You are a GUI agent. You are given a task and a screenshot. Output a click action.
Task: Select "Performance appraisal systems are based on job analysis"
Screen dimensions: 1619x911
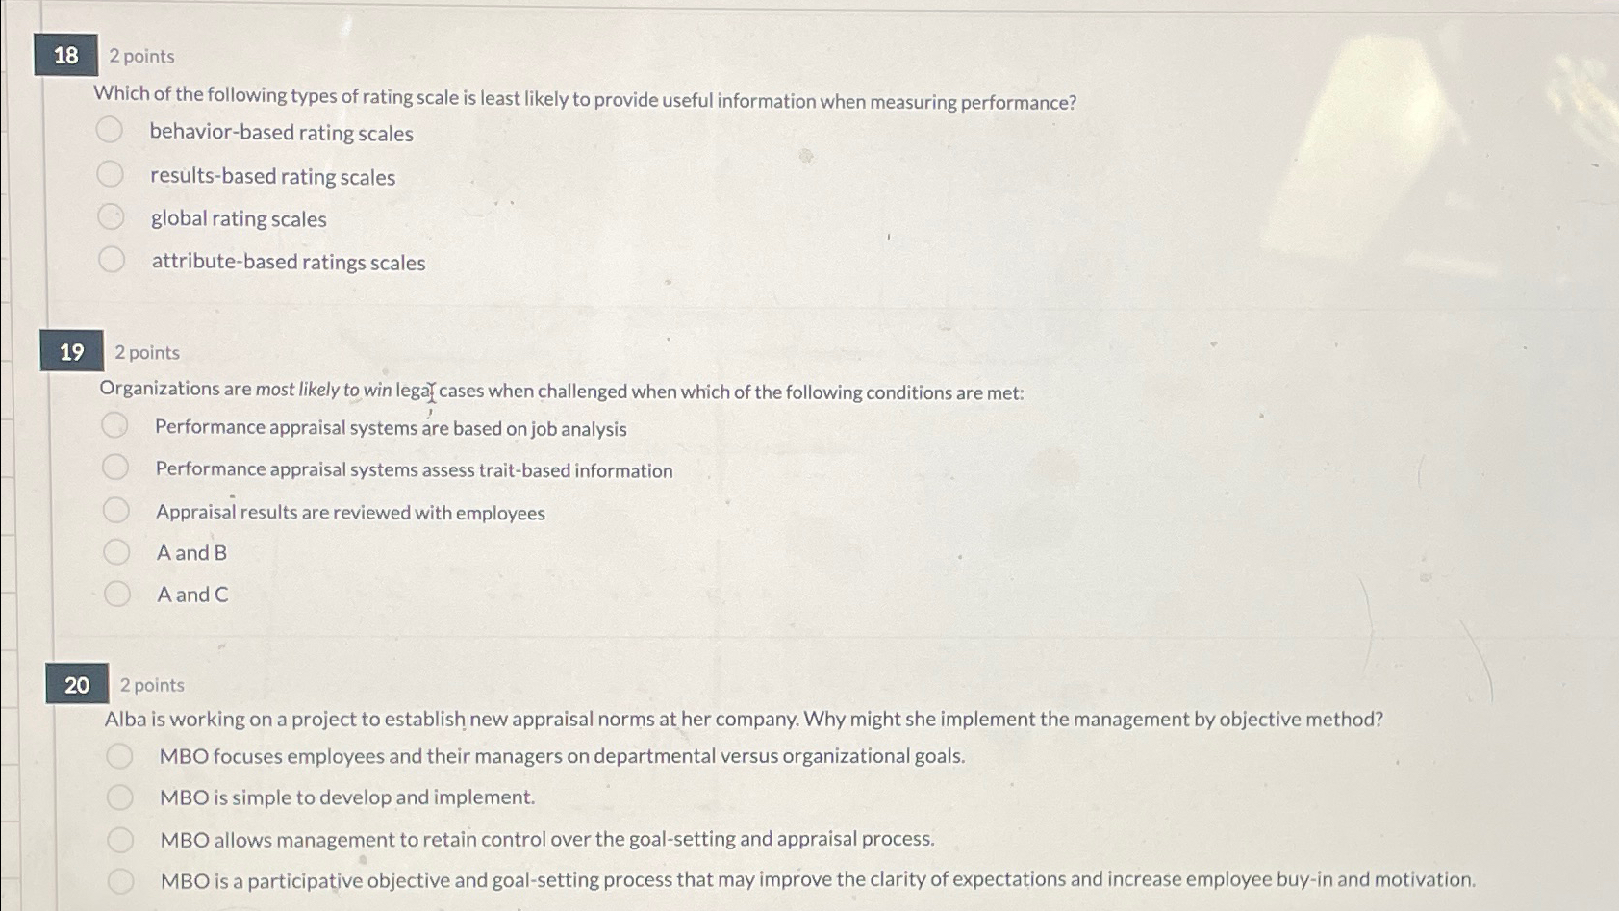[116, 423]
